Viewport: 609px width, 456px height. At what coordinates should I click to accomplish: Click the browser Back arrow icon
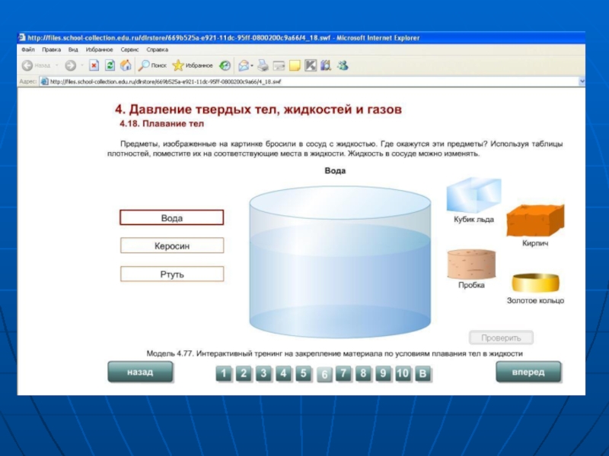point(27,65)
